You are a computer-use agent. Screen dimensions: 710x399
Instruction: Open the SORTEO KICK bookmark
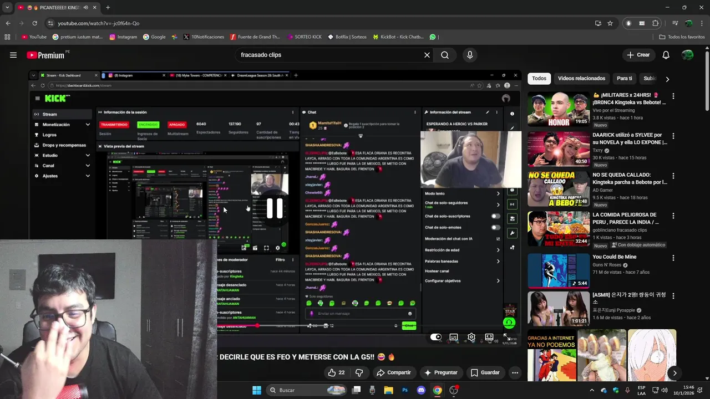click(304, 37)
